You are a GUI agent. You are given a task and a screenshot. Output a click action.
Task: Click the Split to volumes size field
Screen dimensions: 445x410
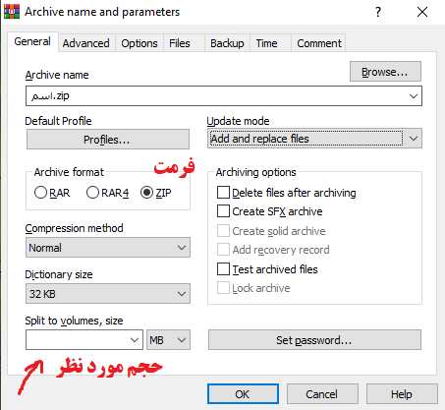click(x=77, y=340)
